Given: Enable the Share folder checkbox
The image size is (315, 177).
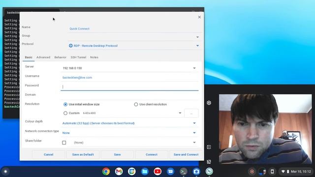Looking at the screenshot, I should click(64, 143).
